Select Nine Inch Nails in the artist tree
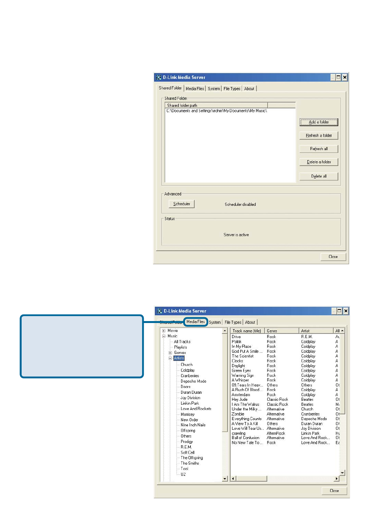The height and width of the screenshot is (523, 368). click(x=193, y=425)
